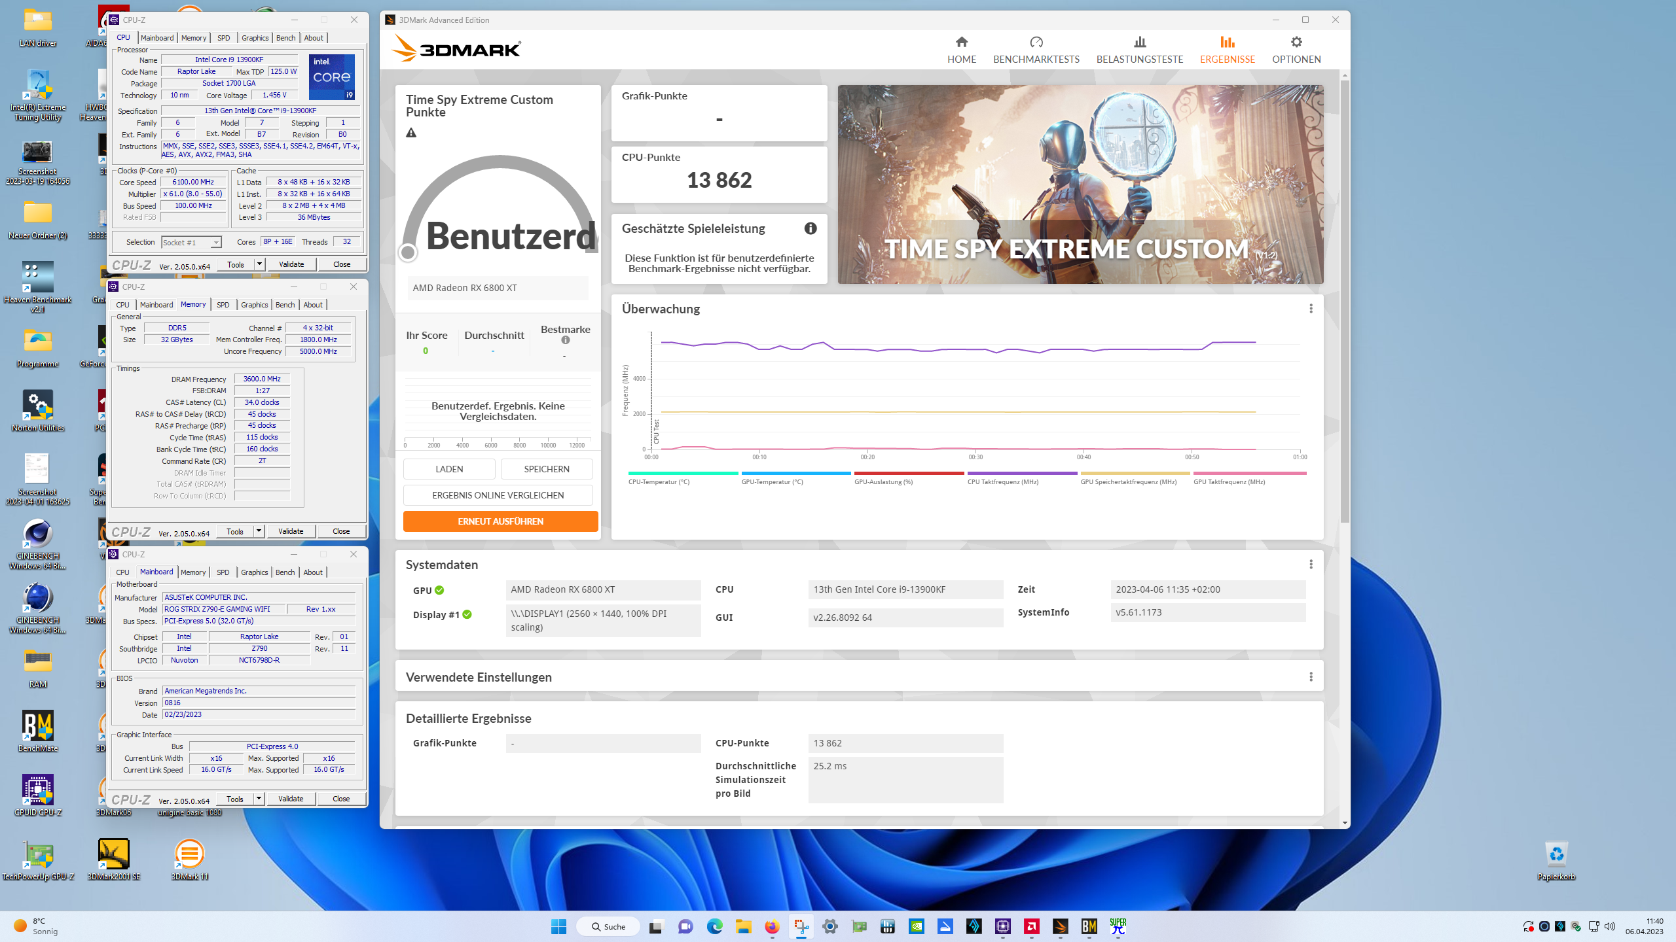Open the 3DMark 11 desktop icon

pyautogui.click(x=189, y=860)
